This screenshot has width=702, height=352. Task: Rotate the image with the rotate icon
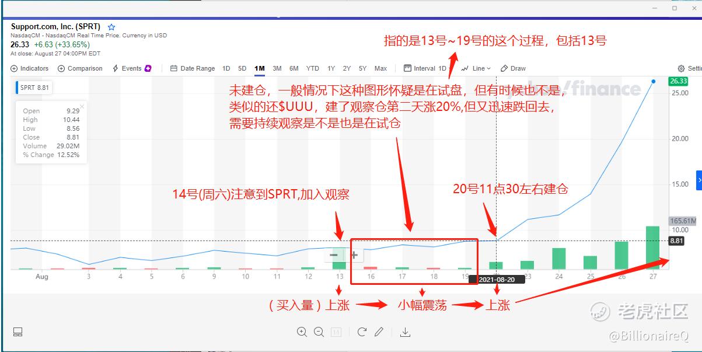(x=362, y=332)
